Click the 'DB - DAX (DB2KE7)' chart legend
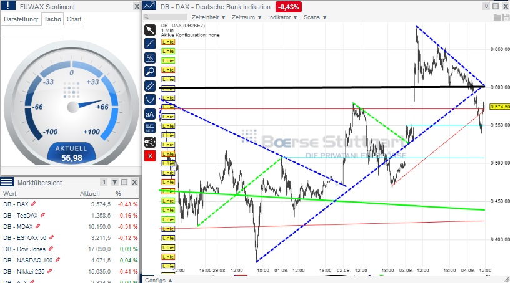Screen dimensions: 510x283 pos(182,26)
